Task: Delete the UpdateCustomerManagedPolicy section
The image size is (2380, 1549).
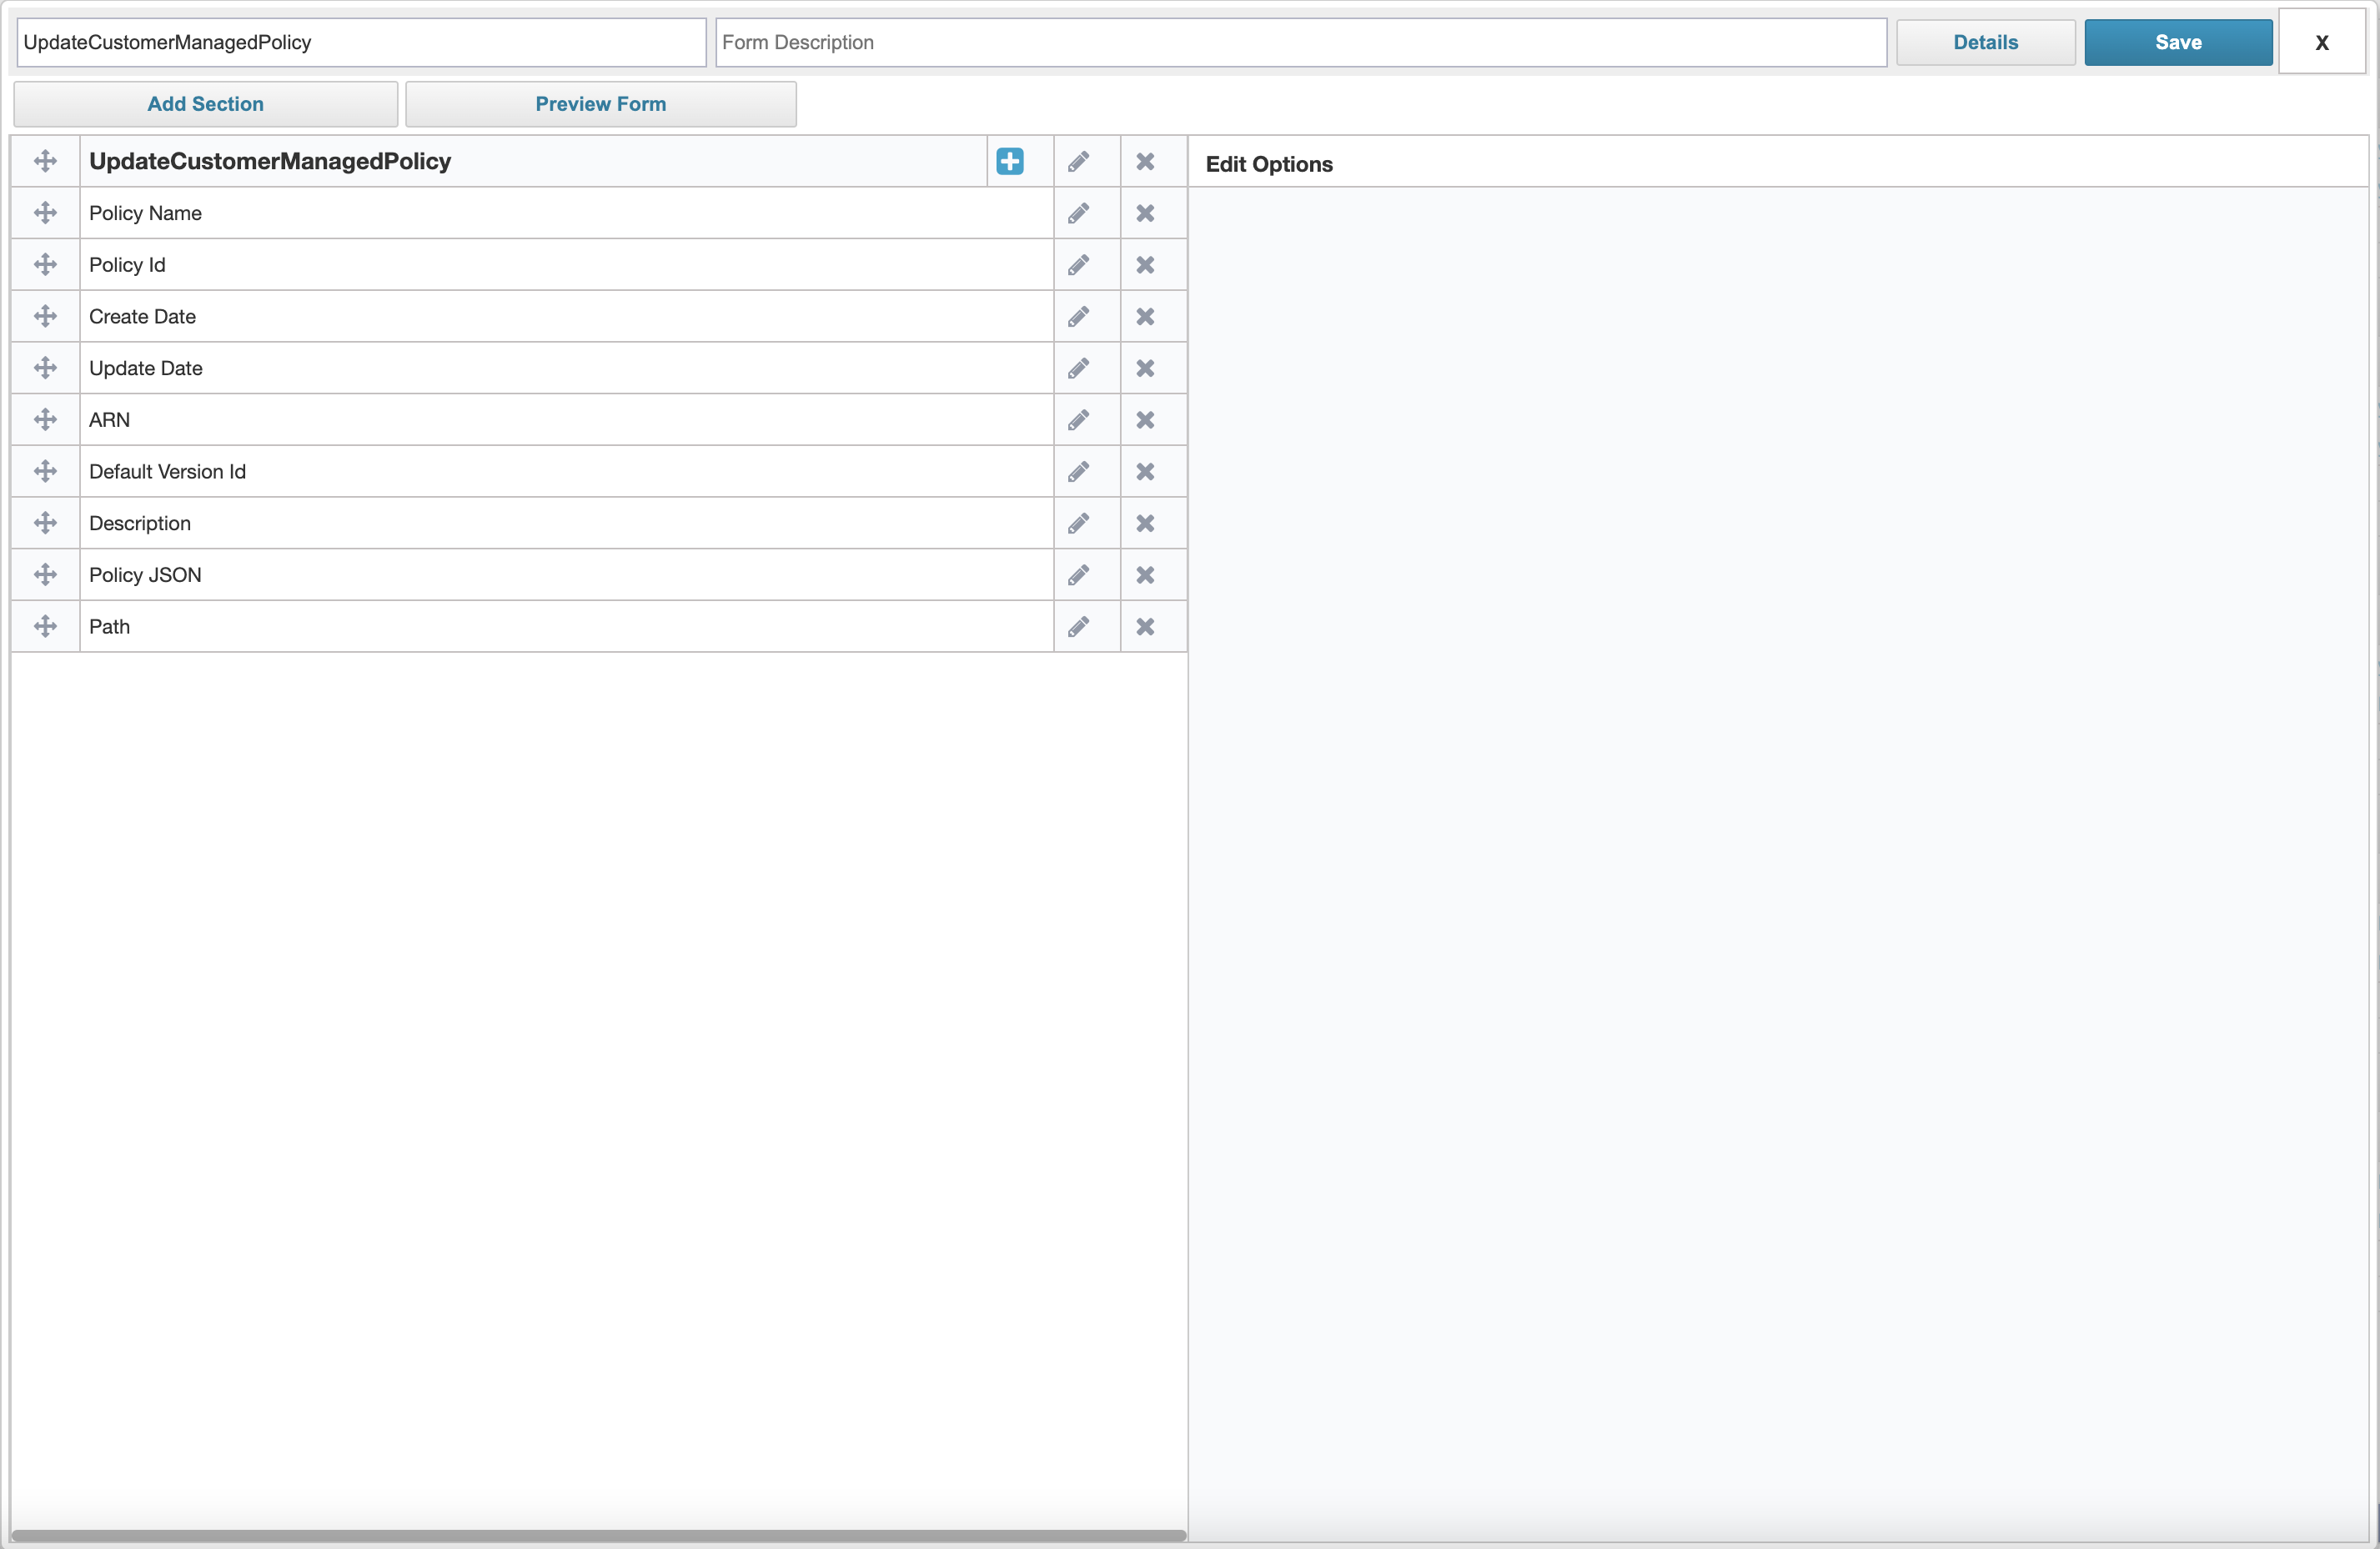Action: pos(1145,161)
